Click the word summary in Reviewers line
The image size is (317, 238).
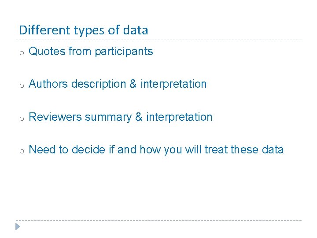click(x=108, y=117)
